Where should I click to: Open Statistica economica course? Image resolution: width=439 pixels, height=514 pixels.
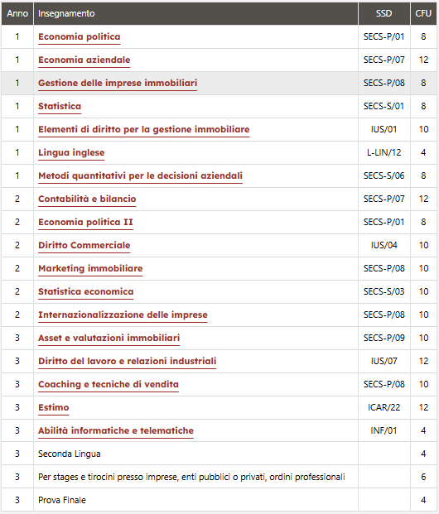click(85, 291)
